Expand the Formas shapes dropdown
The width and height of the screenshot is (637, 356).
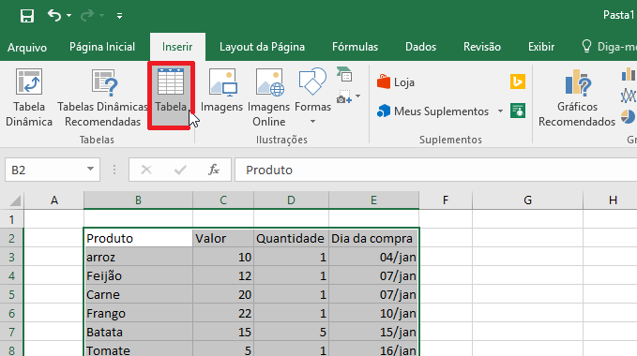click(x=312, y=121)
